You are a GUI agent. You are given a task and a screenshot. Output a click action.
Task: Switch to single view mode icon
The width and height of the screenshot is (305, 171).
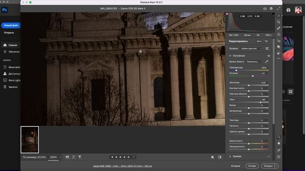click(x=213, y=157)
